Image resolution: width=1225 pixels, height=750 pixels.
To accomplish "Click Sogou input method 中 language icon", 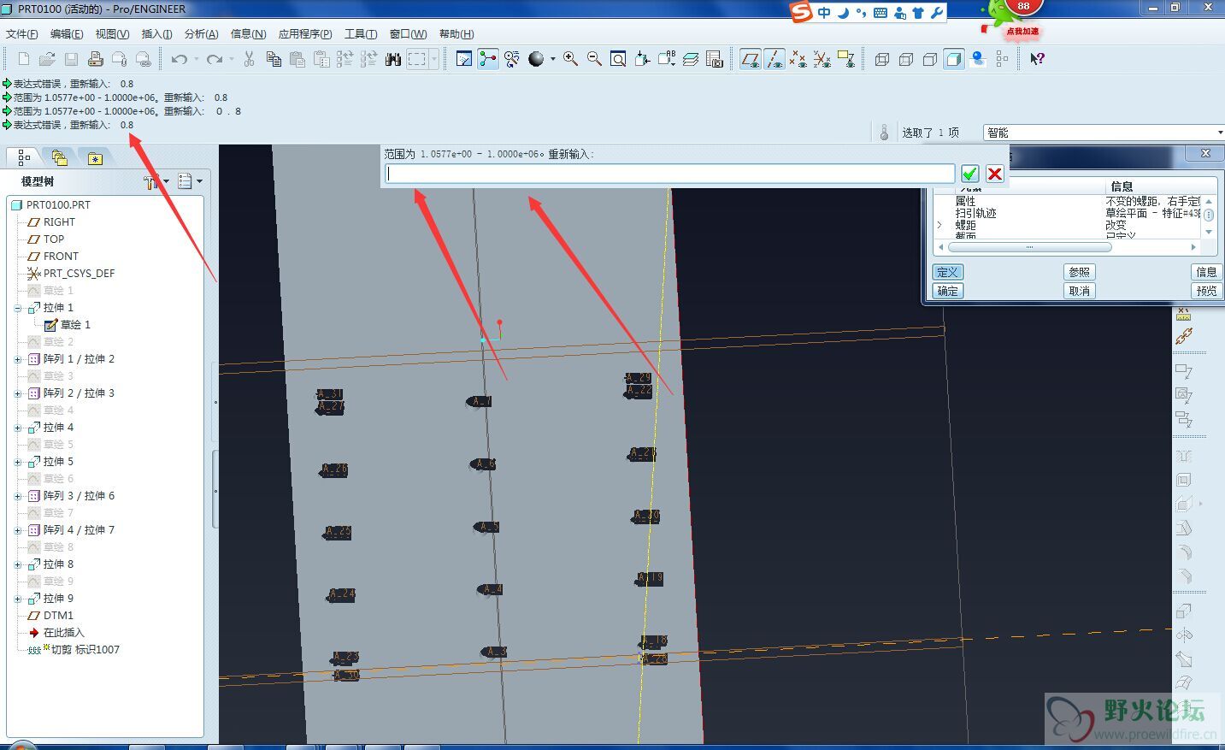I will tap(824, 13).
